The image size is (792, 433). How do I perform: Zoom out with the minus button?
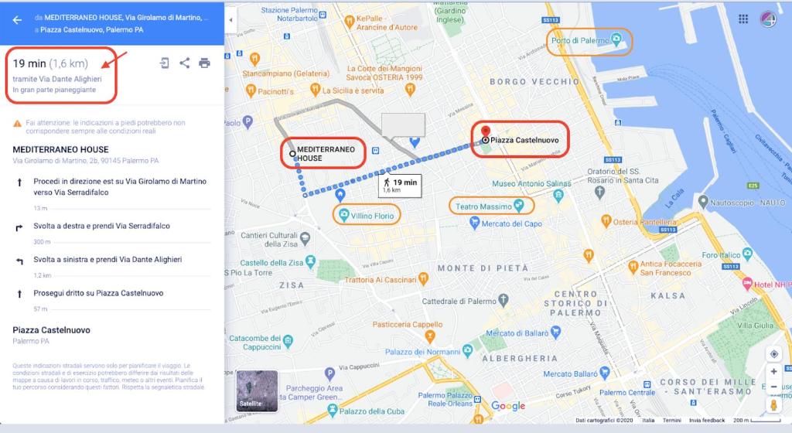773,387
